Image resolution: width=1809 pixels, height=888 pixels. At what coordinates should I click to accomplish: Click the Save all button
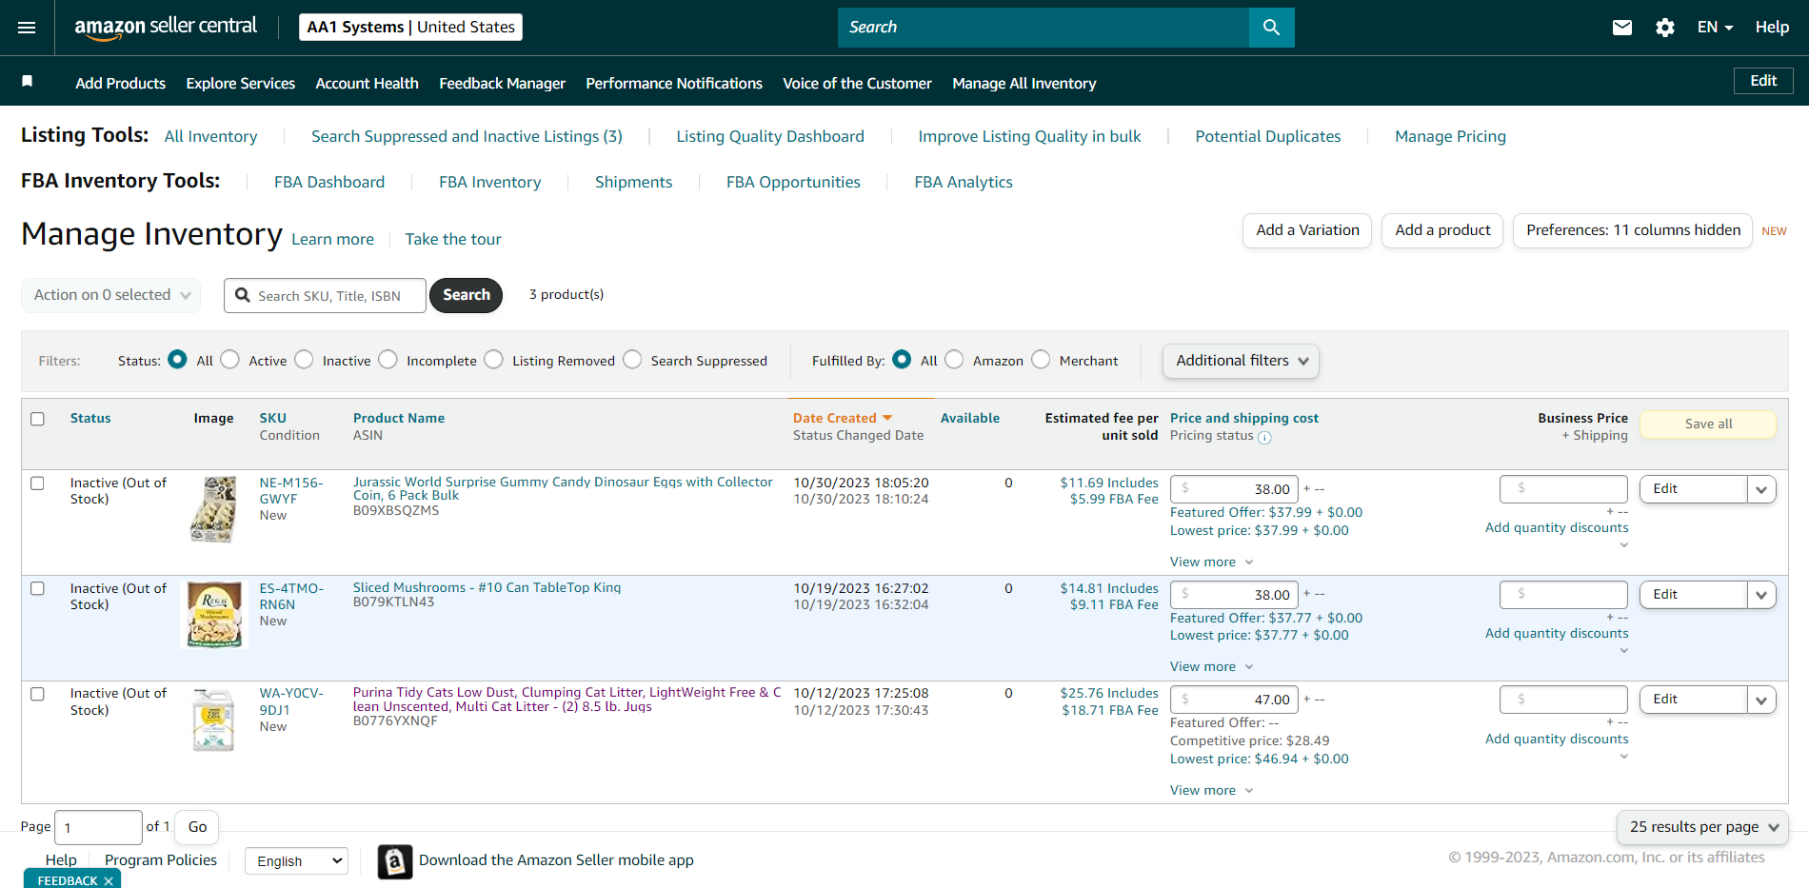1708,424
